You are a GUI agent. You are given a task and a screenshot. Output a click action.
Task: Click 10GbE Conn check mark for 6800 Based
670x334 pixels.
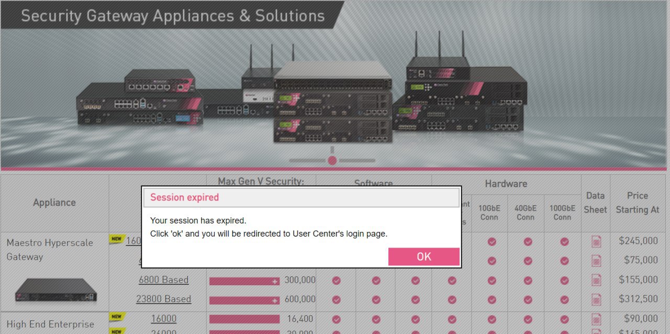pyautogui.click(x=492, y=281)
